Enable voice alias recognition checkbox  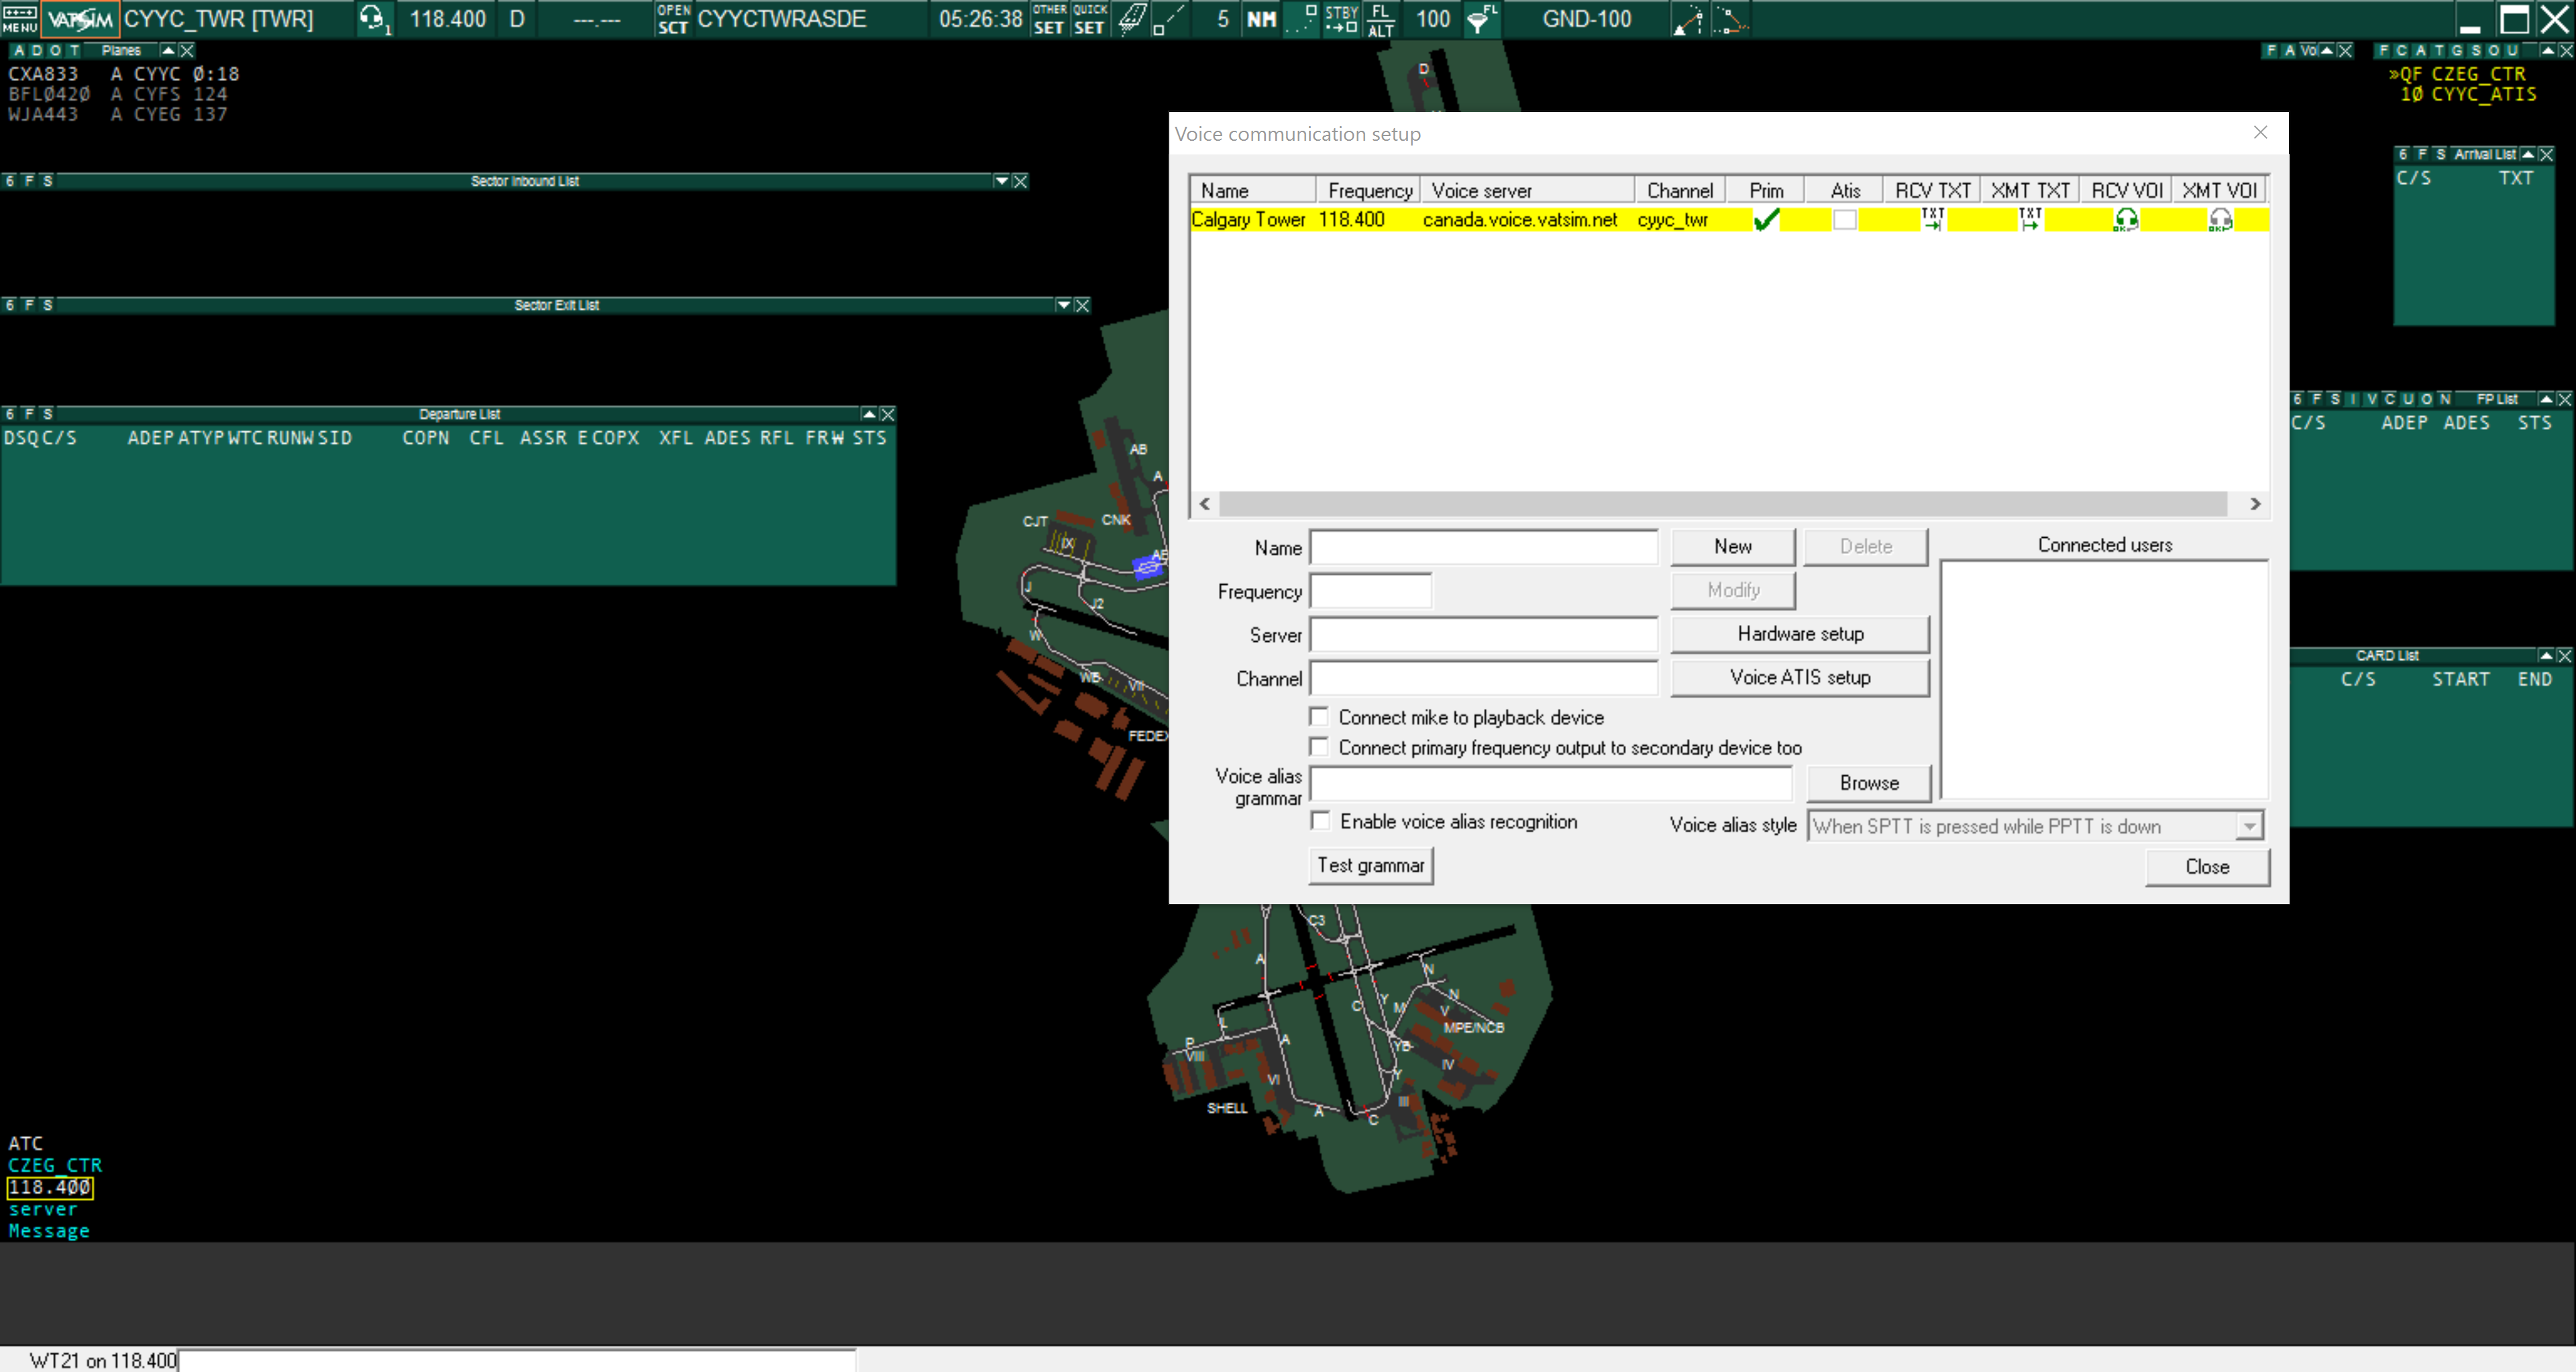coord(1320,820)
